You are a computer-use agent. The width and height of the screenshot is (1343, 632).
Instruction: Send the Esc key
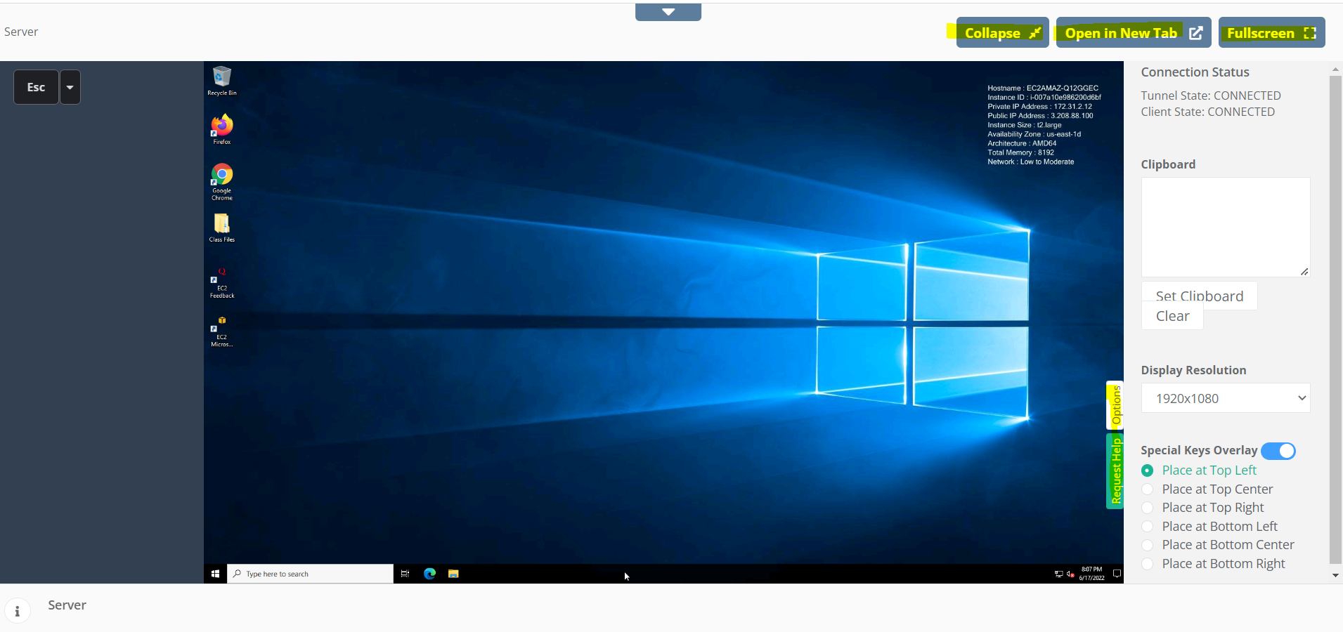[36, 87]
